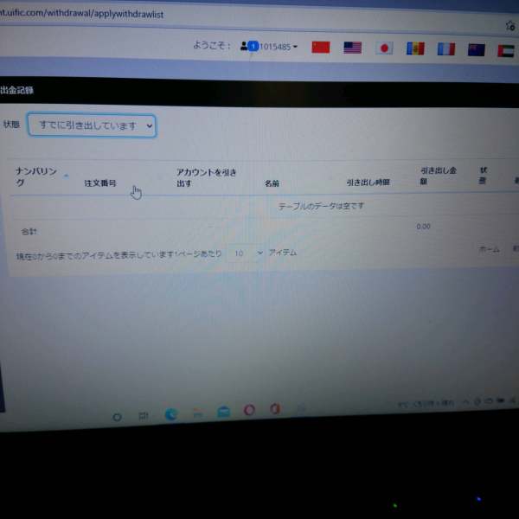
Task: Switch language via the UAE flag
Action: click(506, 51)
